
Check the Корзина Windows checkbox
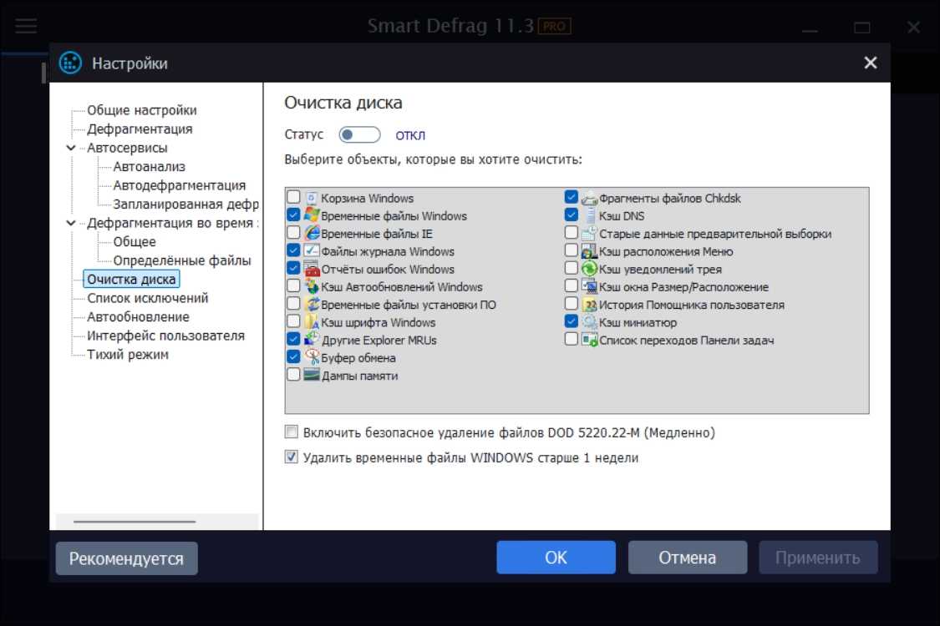click(x=293, y=196)
